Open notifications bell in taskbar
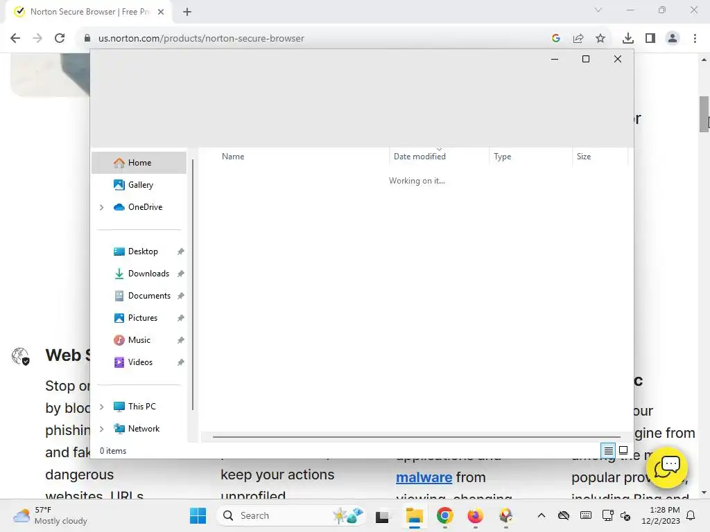 coord(691,515)
